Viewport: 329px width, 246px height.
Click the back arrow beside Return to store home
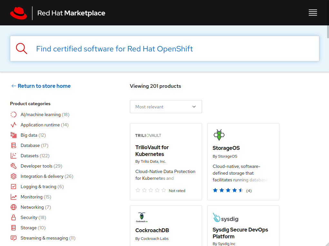click(14, 86)
